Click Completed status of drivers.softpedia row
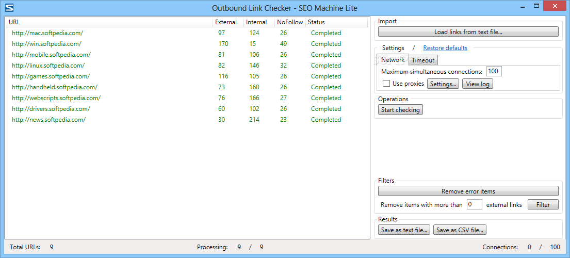Image resolution: width=570 pixels, height=258 pixels. click(x=326, y=109)
